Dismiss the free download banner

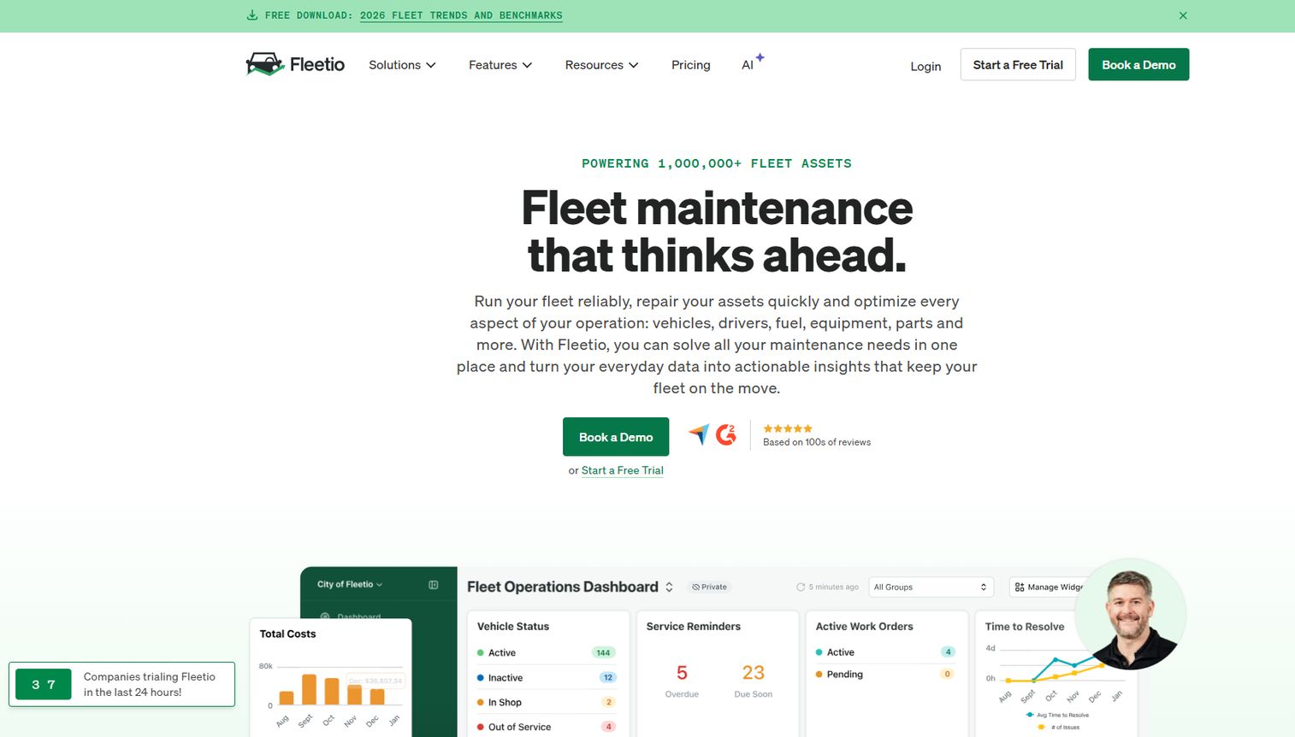pyautogui.click(x=1183, y=15)
